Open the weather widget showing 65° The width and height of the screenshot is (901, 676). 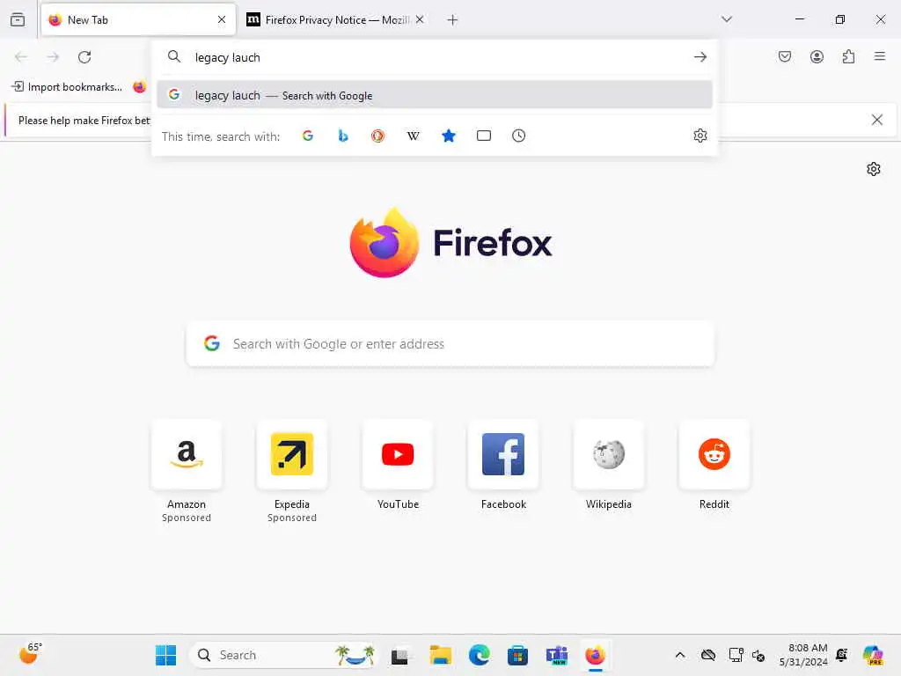tap(30, 654)
